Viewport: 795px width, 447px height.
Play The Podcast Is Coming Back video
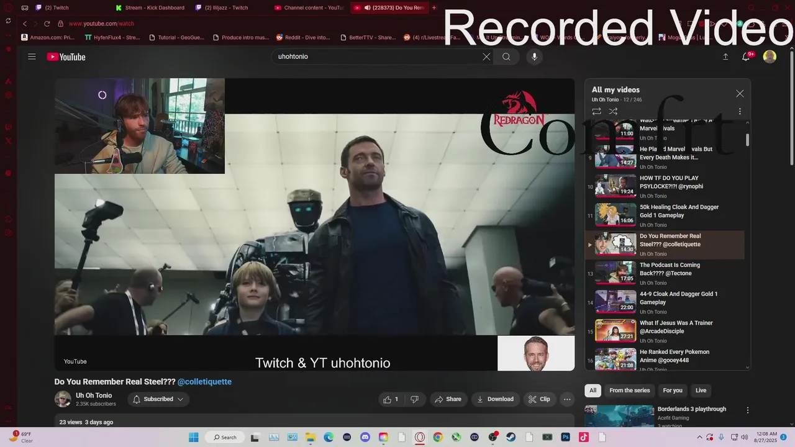tap(665, 273)
